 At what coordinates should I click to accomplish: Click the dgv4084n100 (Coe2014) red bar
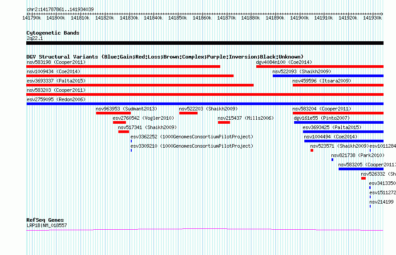320,67
